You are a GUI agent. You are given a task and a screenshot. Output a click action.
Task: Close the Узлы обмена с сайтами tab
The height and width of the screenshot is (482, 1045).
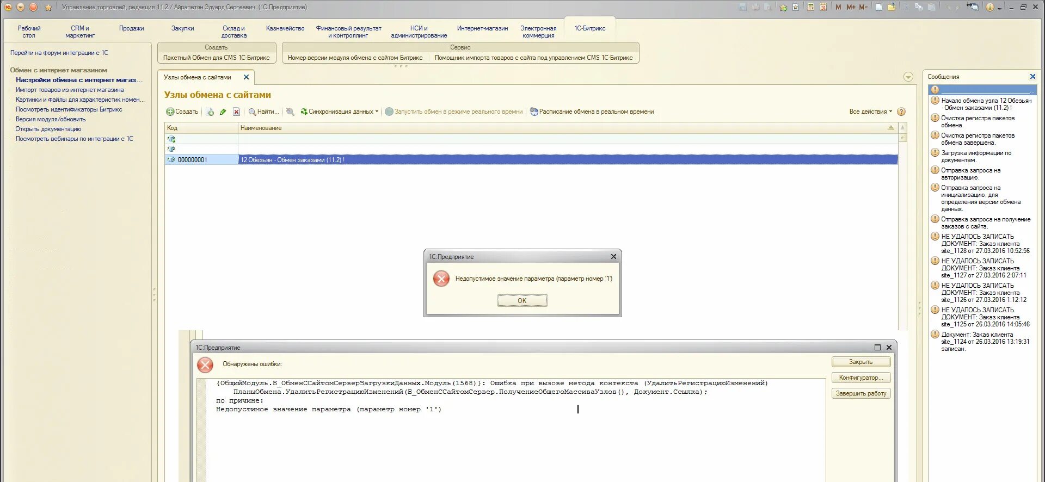coord(246,77)
